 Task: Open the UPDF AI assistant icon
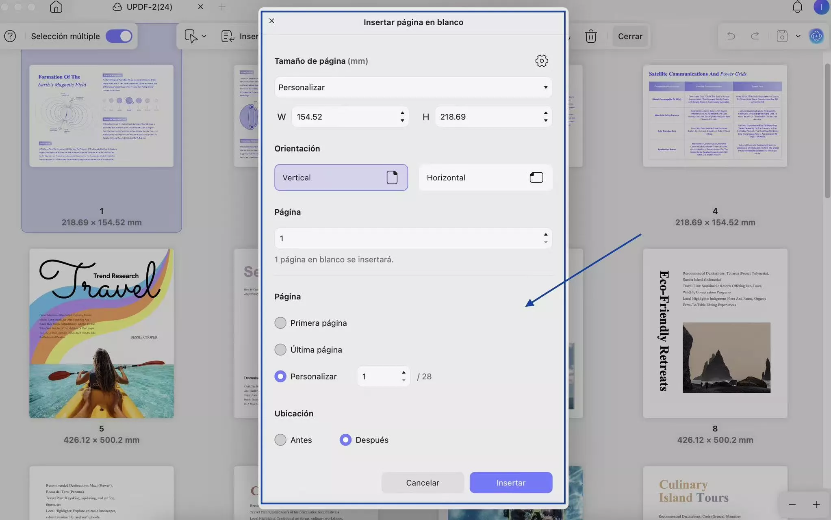(816, 36)
